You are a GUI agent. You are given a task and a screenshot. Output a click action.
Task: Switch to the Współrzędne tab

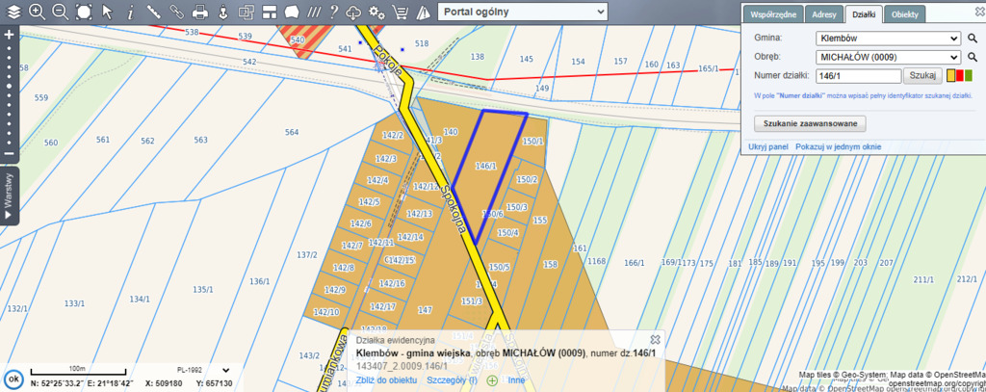pos(772,15)
